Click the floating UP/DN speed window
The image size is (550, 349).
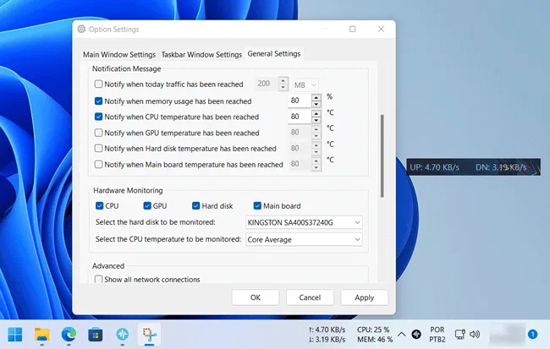473,167
